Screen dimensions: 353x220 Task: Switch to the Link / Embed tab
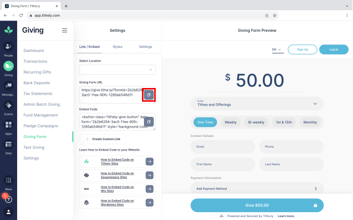click(x=89, y=47)
